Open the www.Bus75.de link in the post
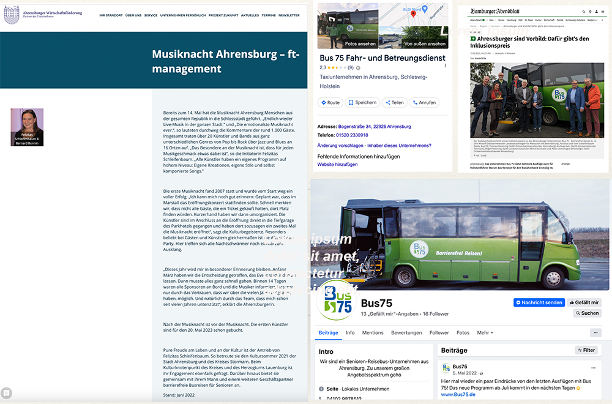This screenshot has width=612, height=404. [458, 395]
